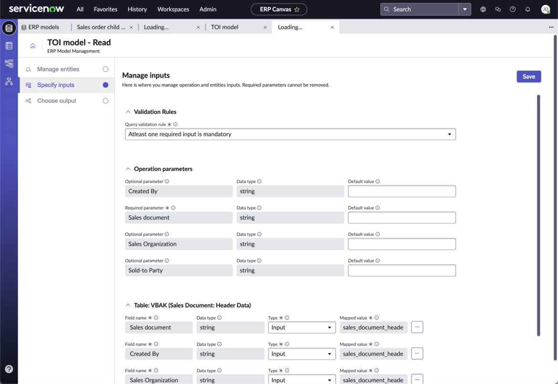Show info for Created By optional parameter
Screen dimensions: 558x384
click(167, 182)
